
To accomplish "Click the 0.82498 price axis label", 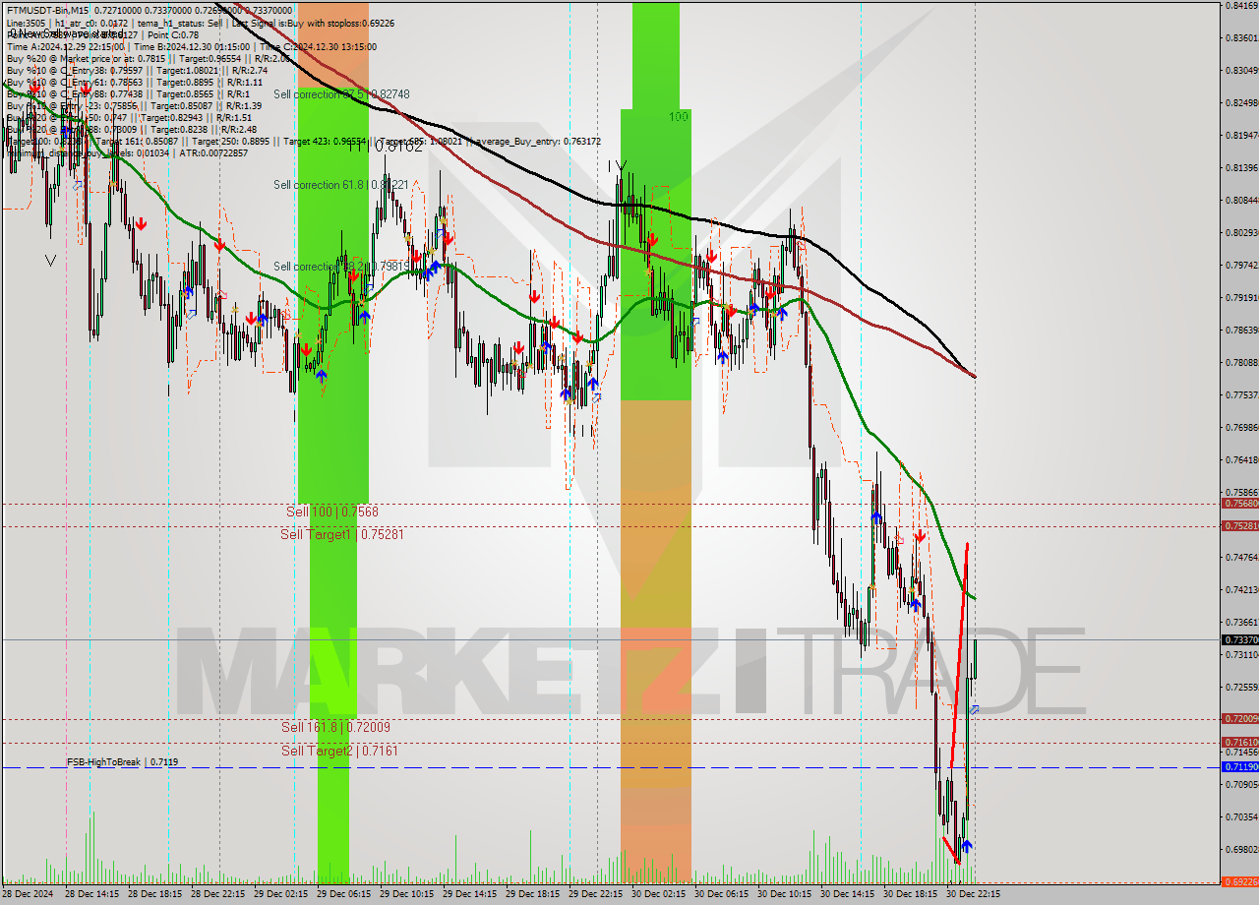I will 1242,102.
